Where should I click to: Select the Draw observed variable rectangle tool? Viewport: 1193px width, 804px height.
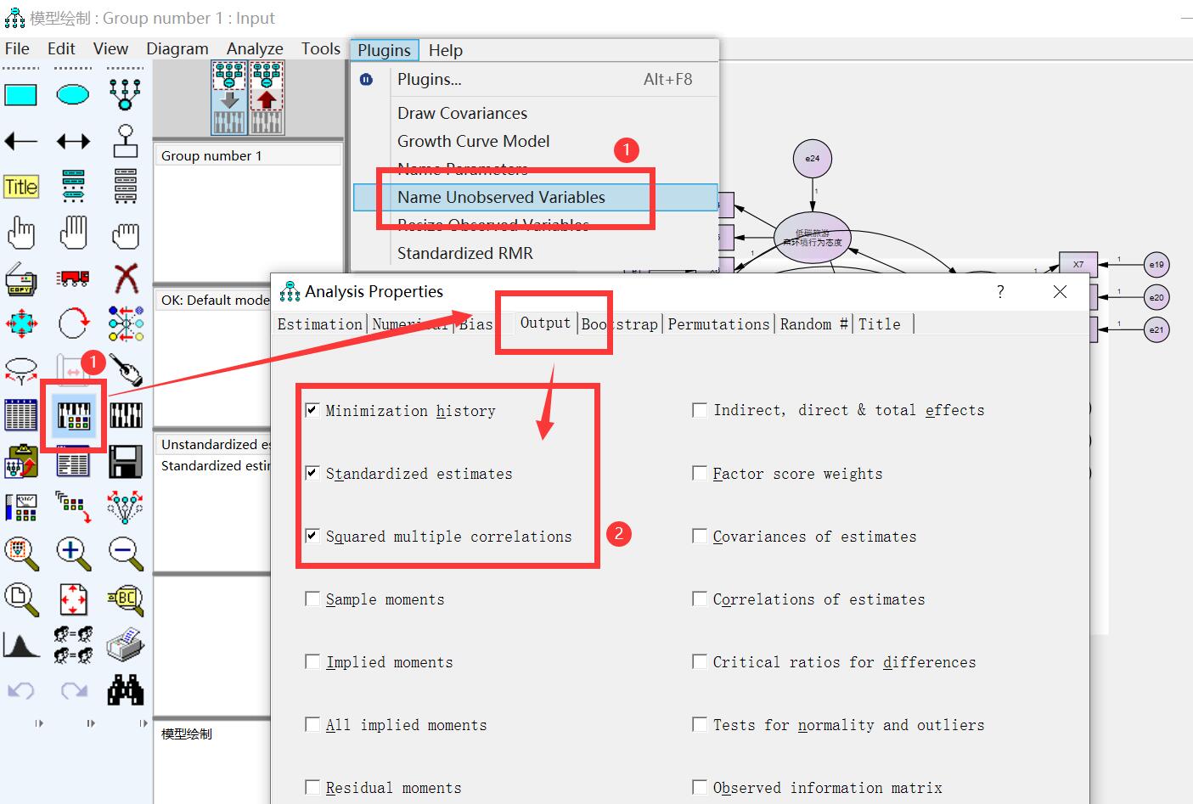pos(21,94)
